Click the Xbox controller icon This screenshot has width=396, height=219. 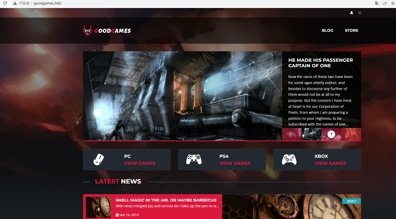pyautogui.click(x=289, y=159)
